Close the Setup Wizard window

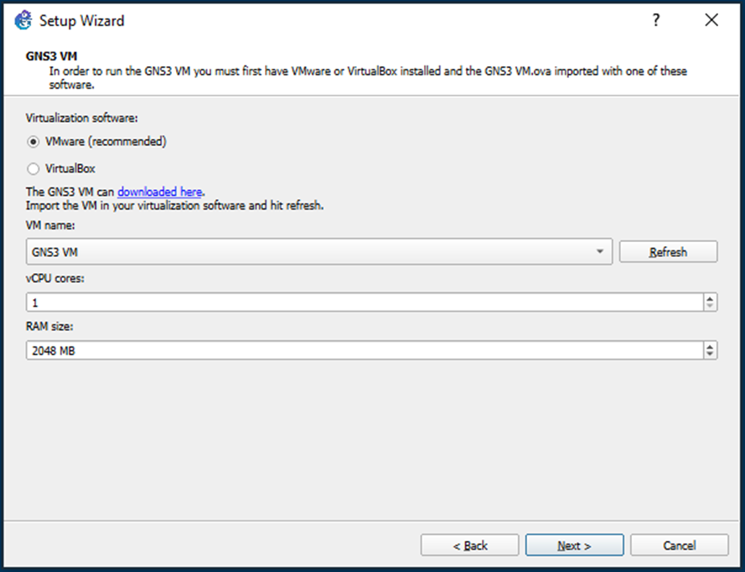(x=711, y=20)
